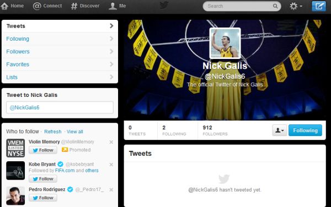Viewport: 331px width, 207px height.
Task: Dismiss the Violin Memory suggestion
Action: click(111, 142)
